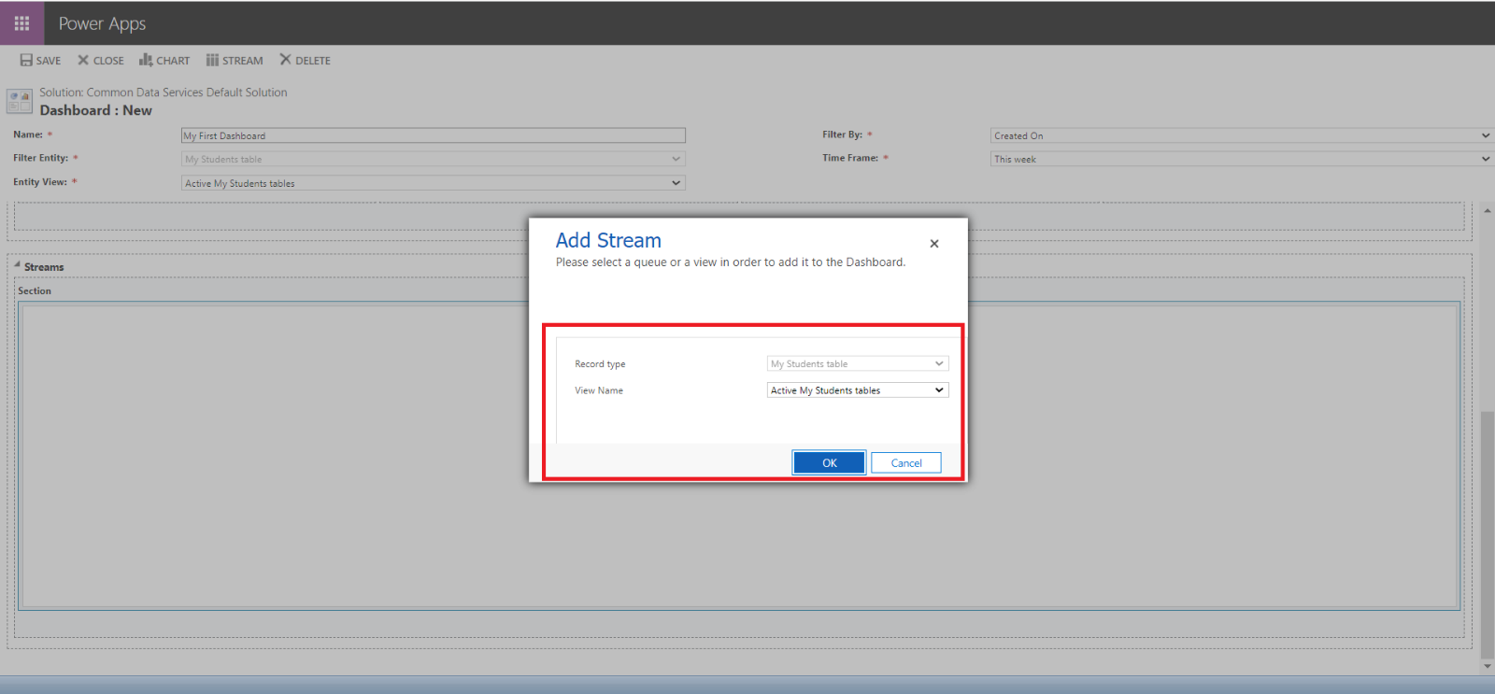Cancel the Add Stream dialog
This screenshot has width=1495, height=694.
pyautogui.click(x=905, y=463)
